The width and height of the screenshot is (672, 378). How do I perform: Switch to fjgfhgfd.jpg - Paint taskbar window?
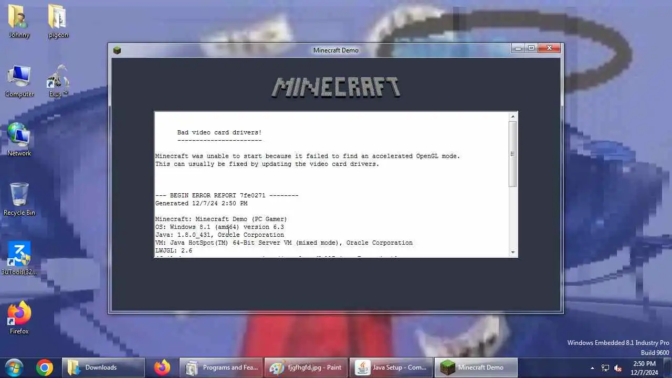click(x=306, y=367)
